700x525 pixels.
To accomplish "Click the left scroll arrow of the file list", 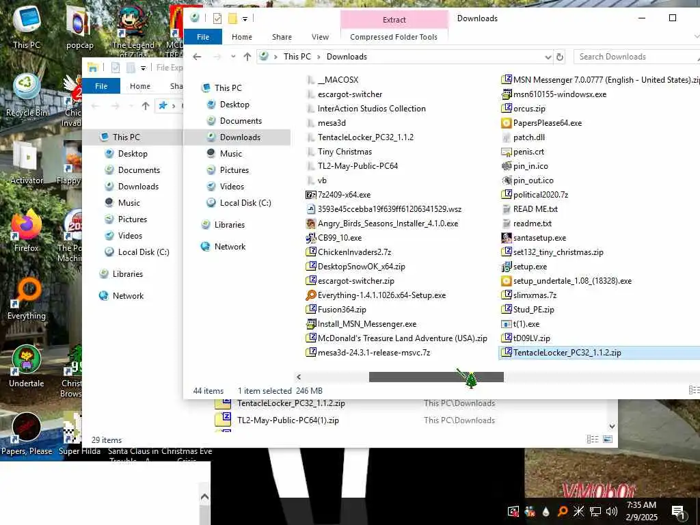I will (299, 377).
